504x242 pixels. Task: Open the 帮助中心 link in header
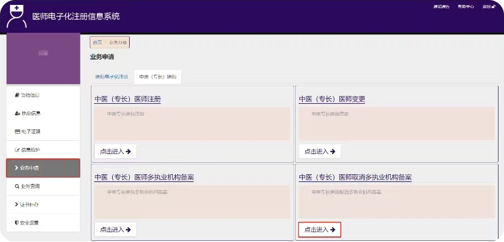[466, 7]
